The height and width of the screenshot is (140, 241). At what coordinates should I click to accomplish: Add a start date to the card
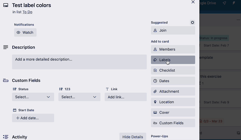coord(33,118)
